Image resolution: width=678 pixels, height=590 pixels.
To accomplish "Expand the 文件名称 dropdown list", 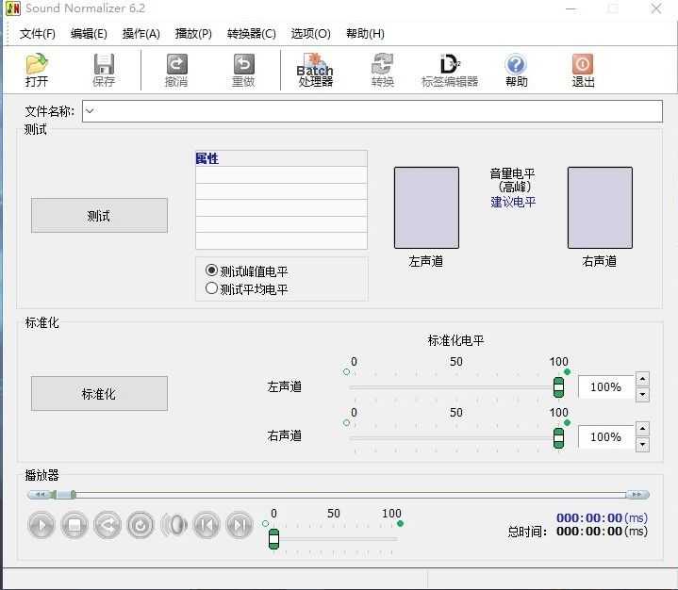I will (90, 111).
